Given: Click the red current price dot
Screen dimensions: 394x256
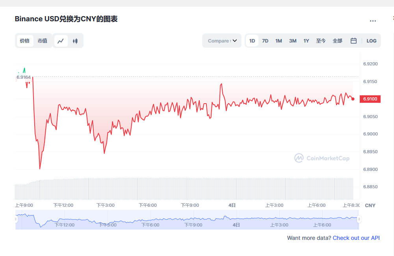Looking at the screenshot, I should tap(353, 99).
